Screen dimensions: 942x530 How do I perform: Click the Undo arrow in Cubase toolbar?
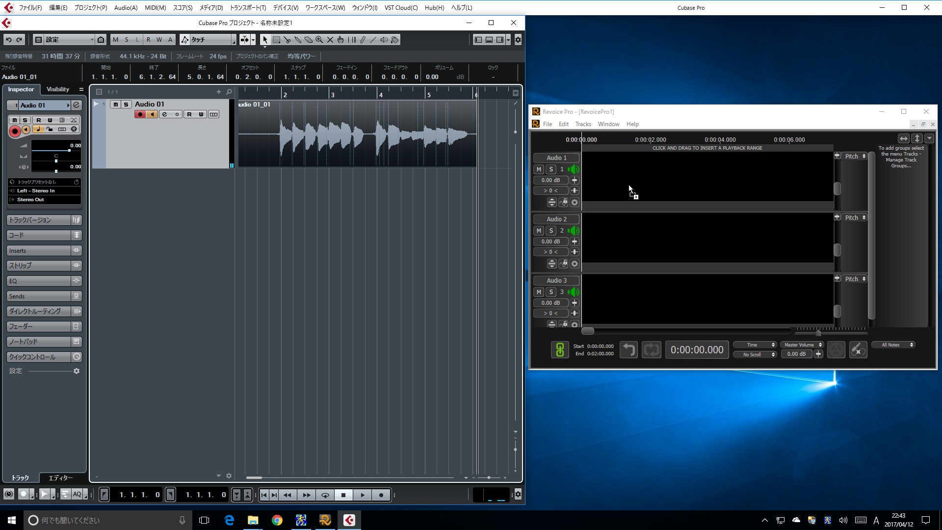pyautogui.click(x=9, y=40)
